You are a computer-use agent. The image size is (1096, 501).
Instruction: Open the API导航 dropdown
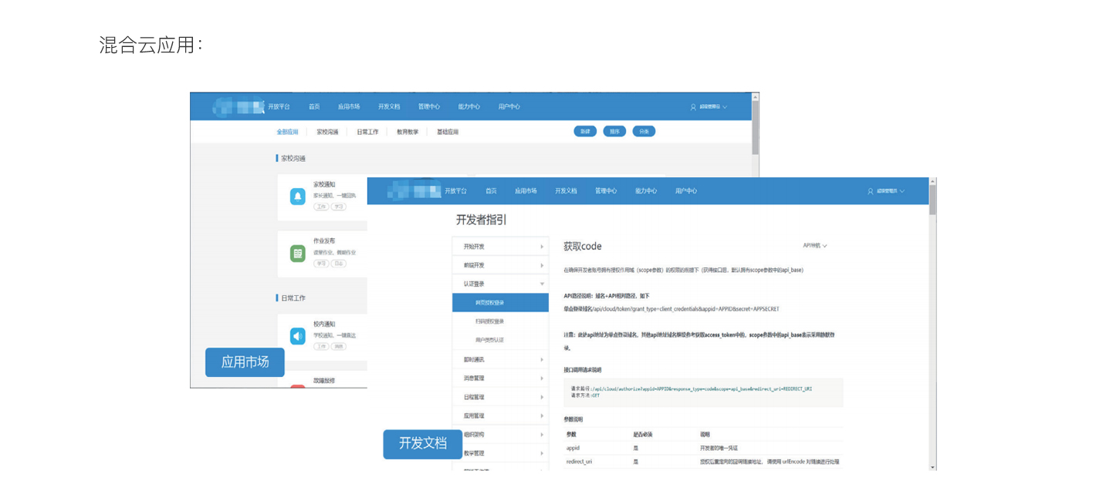click(x=814, y=246)
